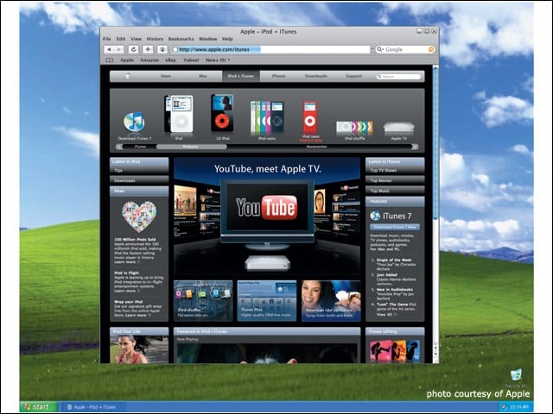Click the Yahoo! bookmark link
The width and height of the screenshot is (553, 414).
click(x=191, y=60)
